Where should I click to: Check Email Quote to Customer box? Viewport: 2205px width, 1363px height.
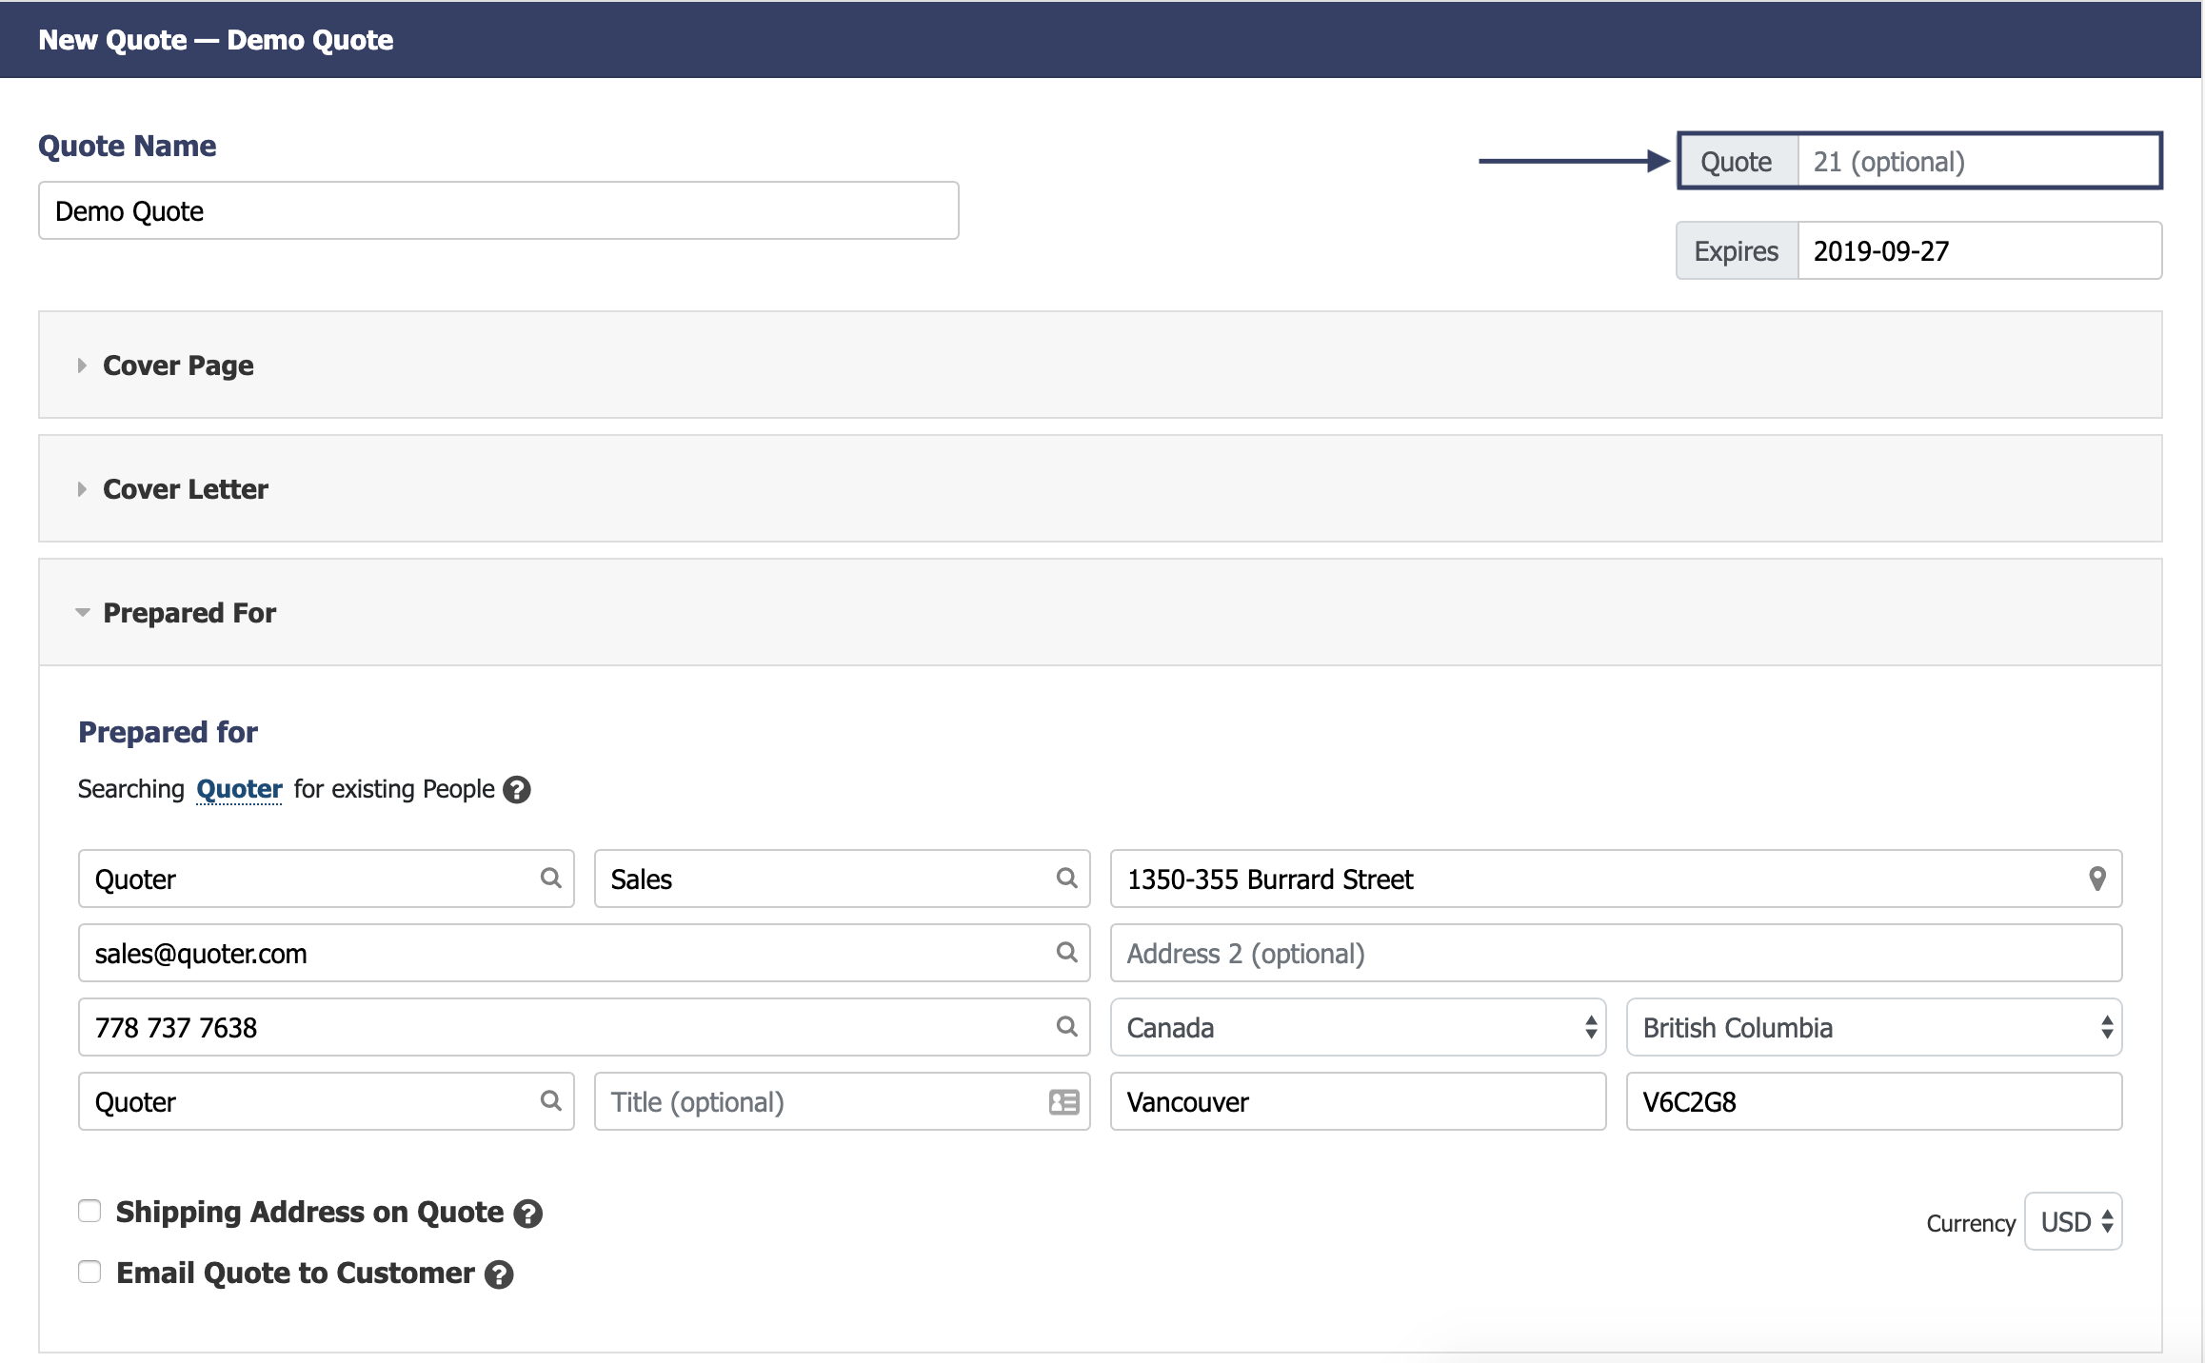coord(89,1272)
